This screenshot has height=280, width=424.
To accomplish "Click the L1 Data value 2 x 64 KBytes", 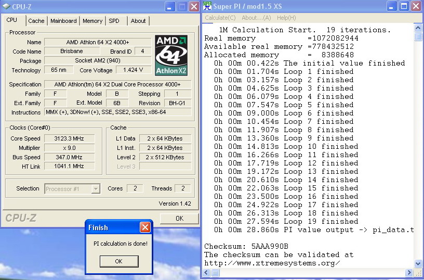I will click(165, 138).
